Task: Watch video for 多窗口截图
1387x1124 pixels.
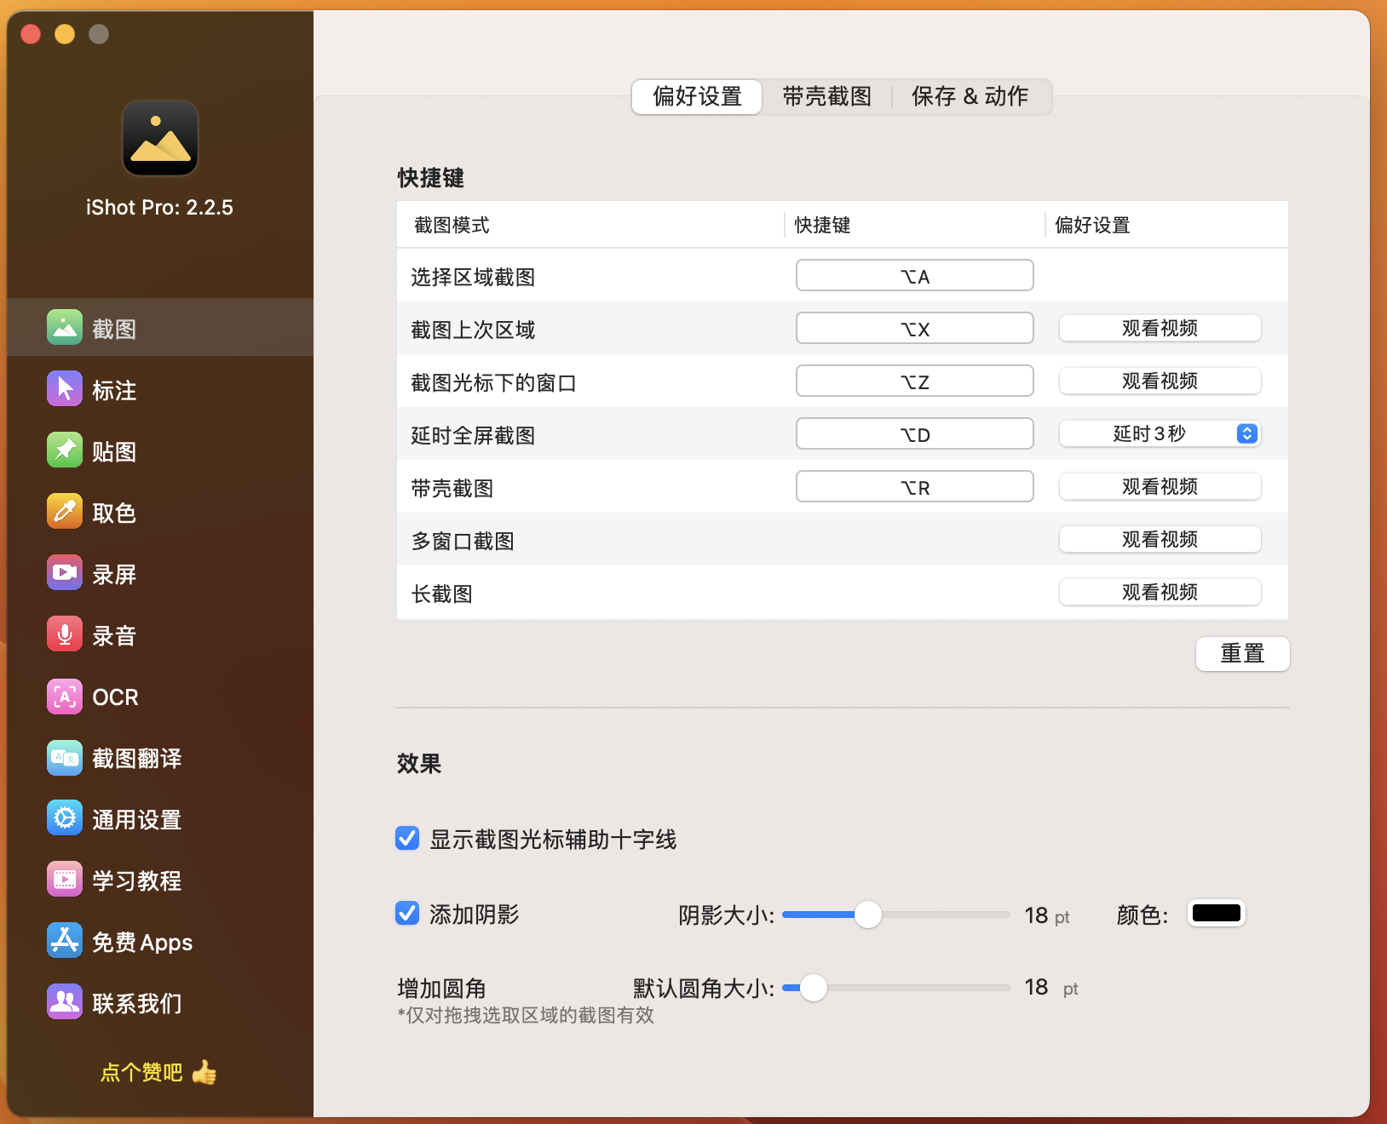Action: coord(1160,539)
